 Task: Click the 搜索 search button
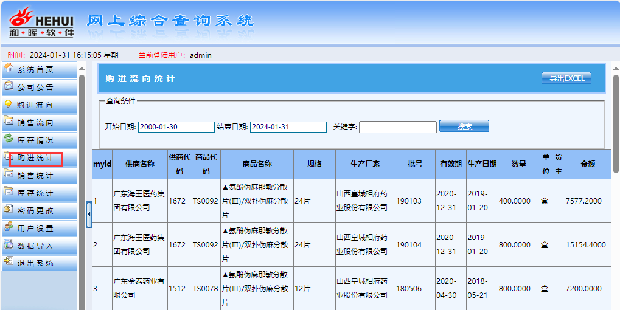coord(464,126)
